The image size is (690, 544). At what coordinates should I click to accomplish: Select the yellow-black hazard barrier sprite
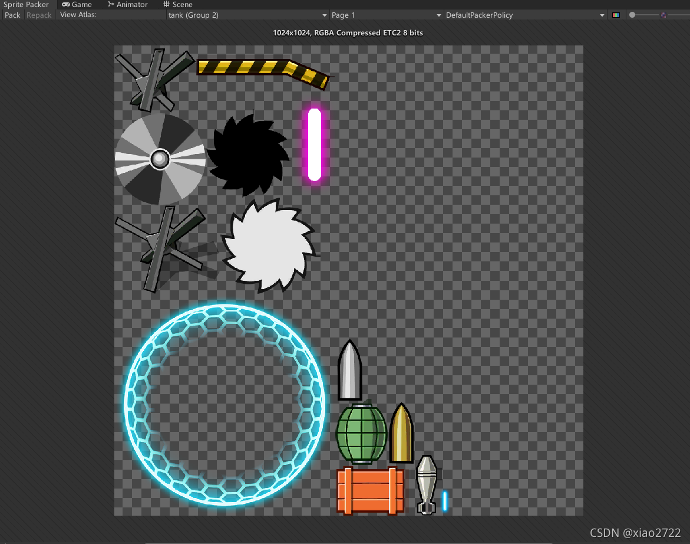click(x=263, y=74)
